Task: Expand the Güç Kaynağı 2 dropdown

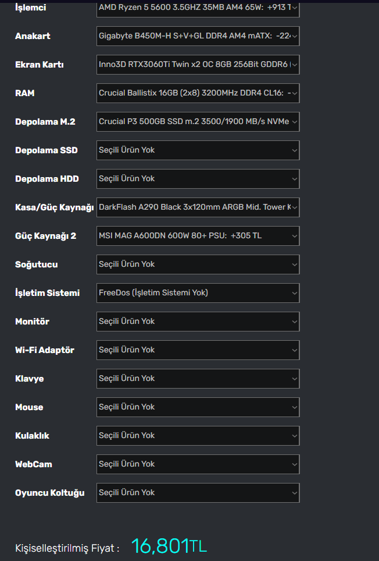Action: 198,236
